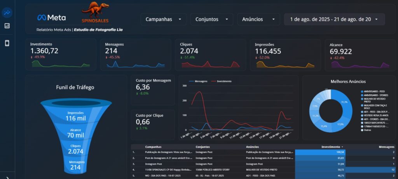This screenshot has height=179, width=398.
Task: Open the date range picker
Action: click(334, 19)
